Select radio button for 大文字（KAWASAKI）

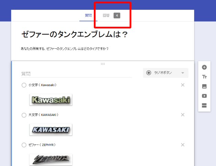pyautogui.click(x=24, y=115)
